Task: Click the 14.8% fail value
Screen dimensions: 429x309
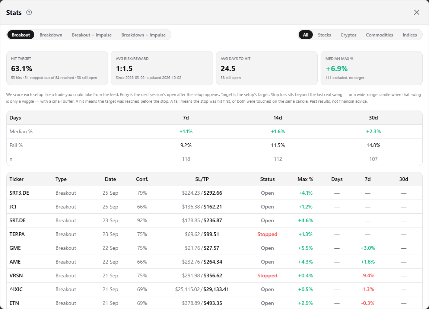Action: (x=373, y=145)
